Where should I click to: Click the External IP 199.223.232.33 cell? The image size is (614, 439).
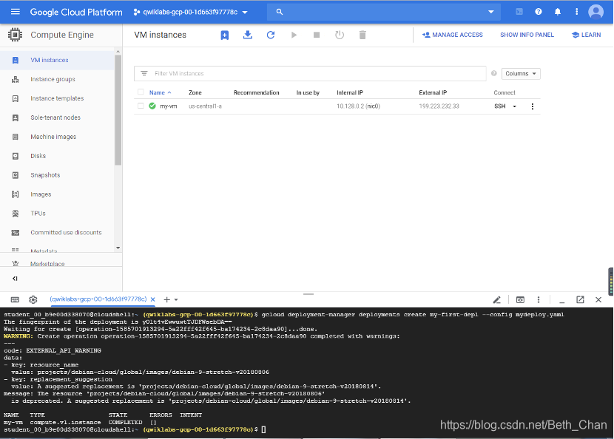tap(439, 106)
